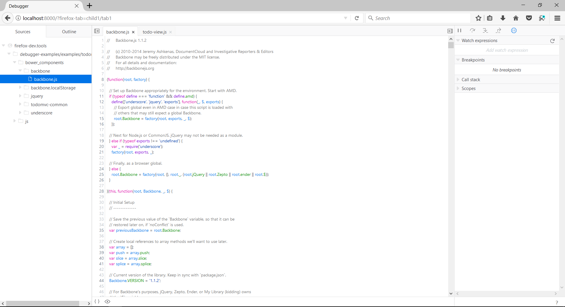Click the browser Home icon
This screenshot has width=565, height=307.
coord(516,18)
